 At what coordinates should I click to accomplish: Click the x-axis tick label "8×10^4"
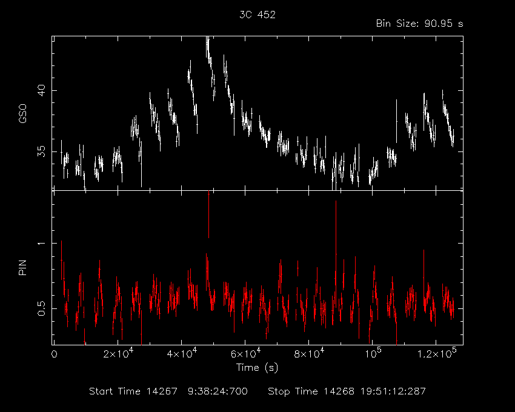(x=309, y=353)
